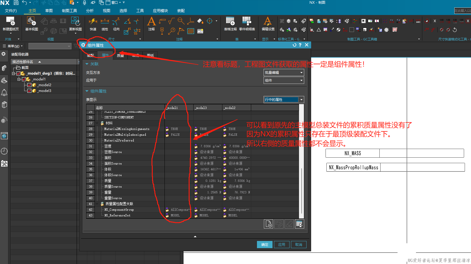Image resolution: width=471 pixels, height=264 pixels.
Task: Toggle the _model3 component checkbox
Action: point(29,91)
